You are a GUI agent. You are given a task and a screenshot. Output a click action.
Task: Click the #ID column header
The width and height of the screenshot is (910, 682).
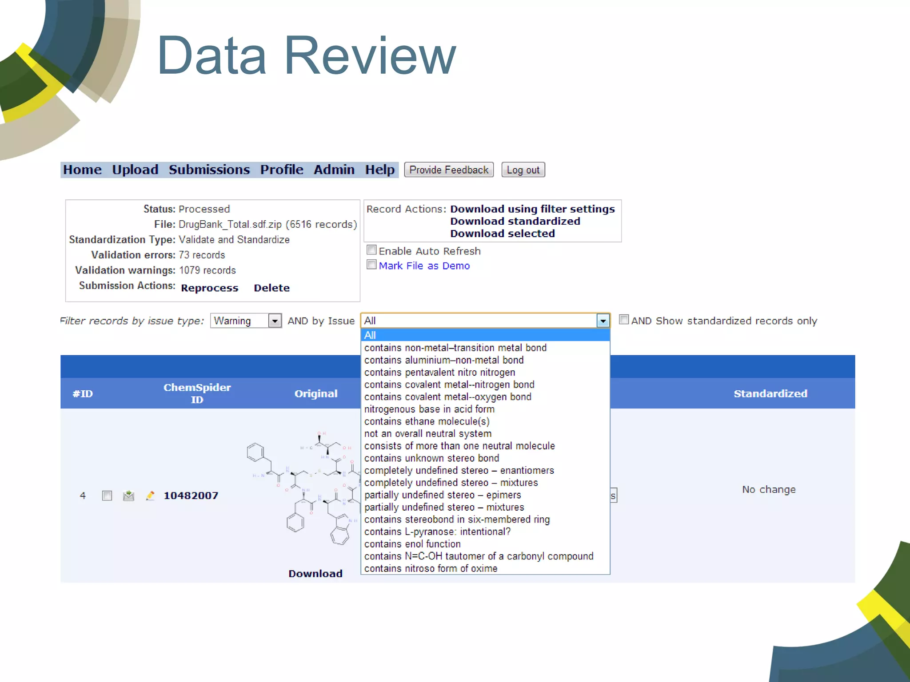tap(83, 393)
